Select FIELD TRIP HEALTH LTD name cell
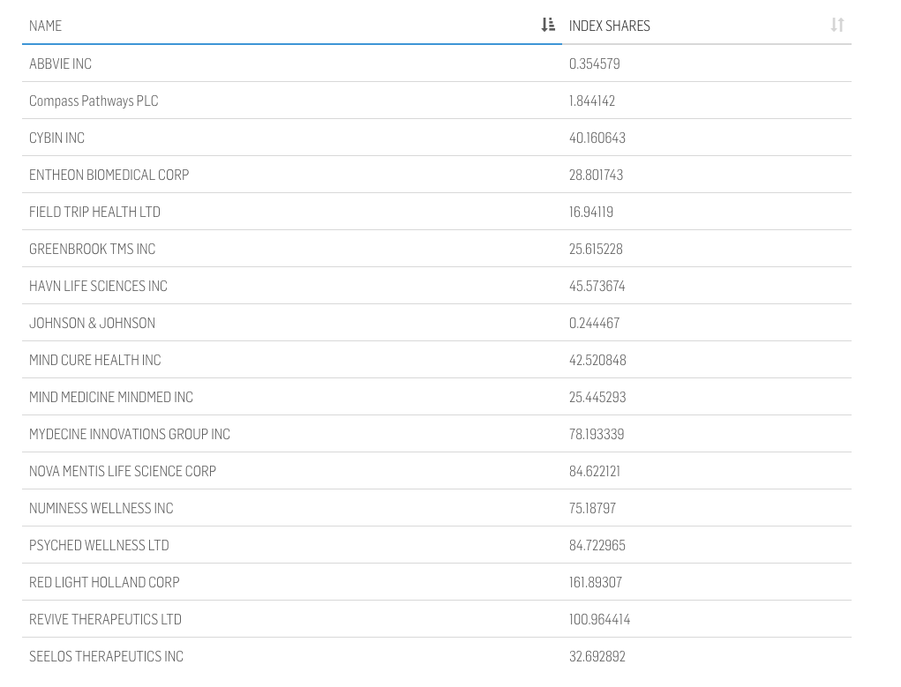The height and width of the screenshot is (687, 901). click(94, 212)
